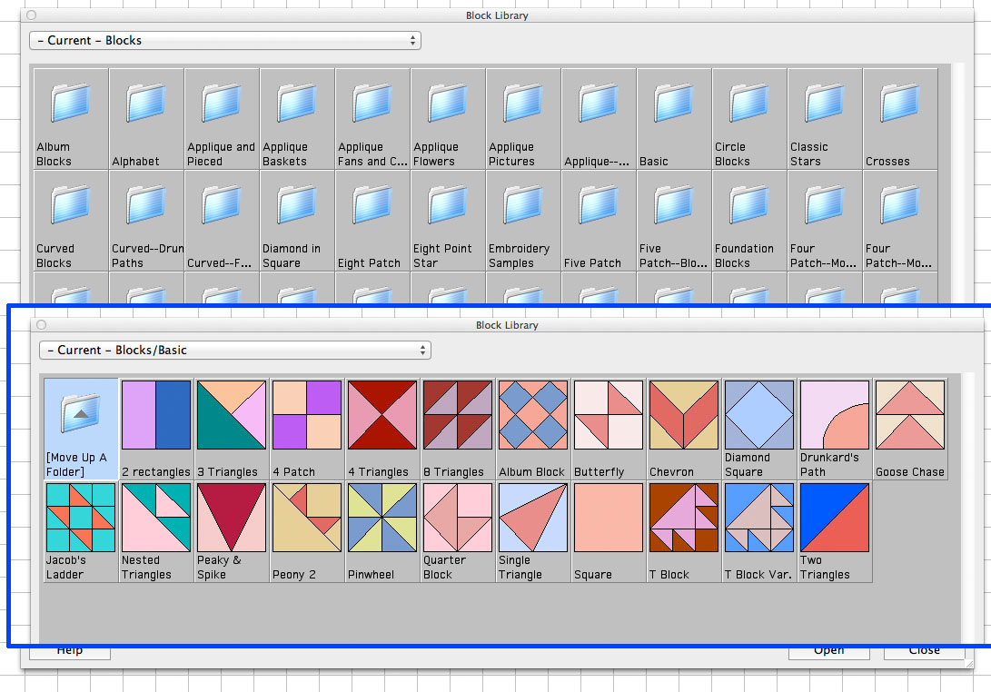This screenshot has width=991, height=692.
Task: Select the Pinwheel block thumbnail
Action: pyautogui.click(x=382, y=519)
